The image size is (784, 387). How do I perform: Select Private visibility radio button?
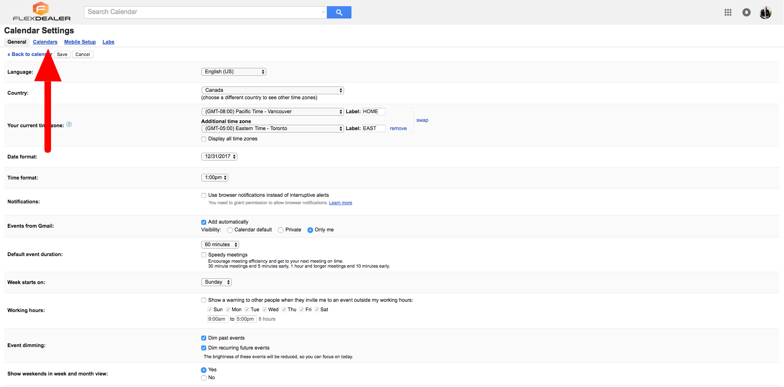pos(281,230)
